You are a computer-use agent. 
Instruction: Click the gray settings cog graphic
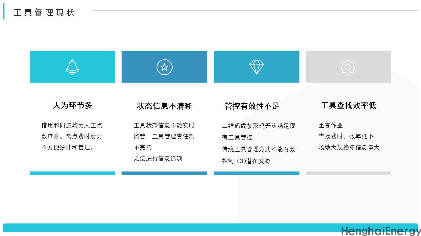348,67
